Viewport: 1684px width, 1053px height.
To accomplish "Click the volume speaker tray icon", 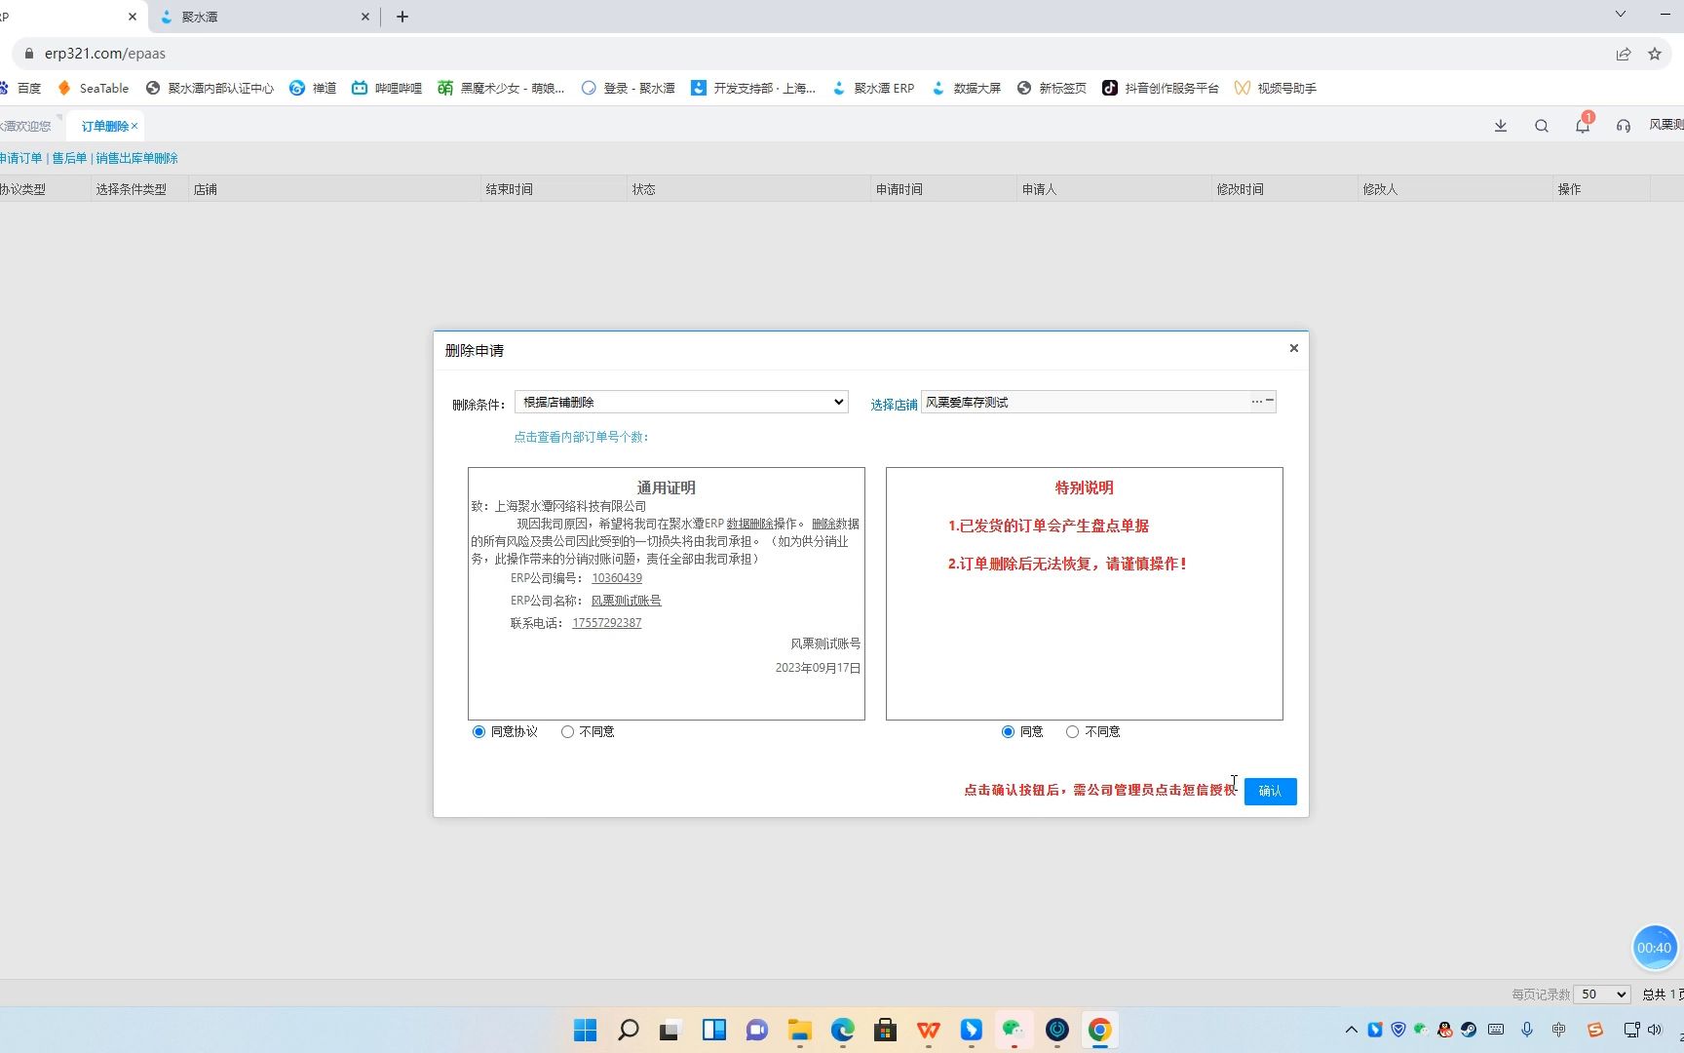I will pos(1655,1030).
